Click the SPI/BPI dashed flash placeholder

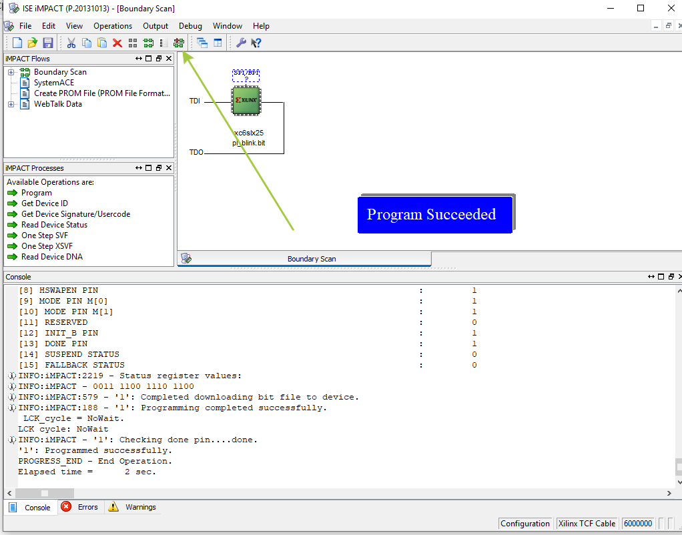tap(246, 75)
